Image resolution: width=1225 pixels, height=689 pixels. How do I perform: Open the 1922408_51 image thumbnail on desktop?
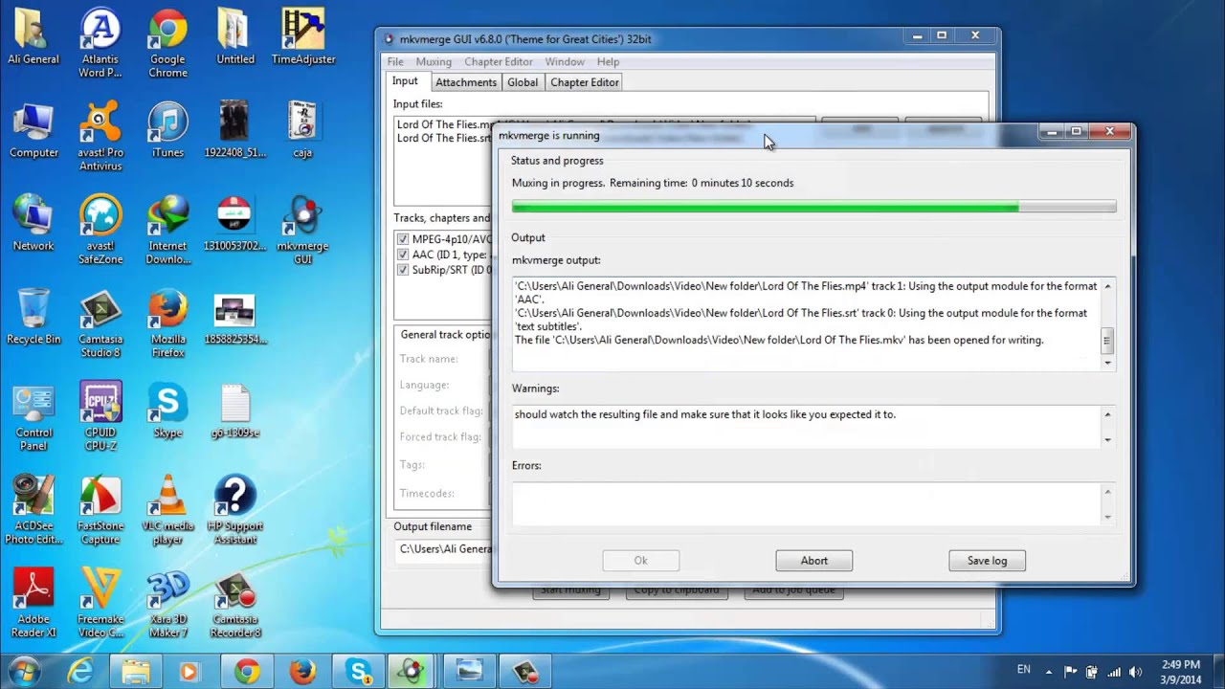pyautogui.click(x=234, y=130)
